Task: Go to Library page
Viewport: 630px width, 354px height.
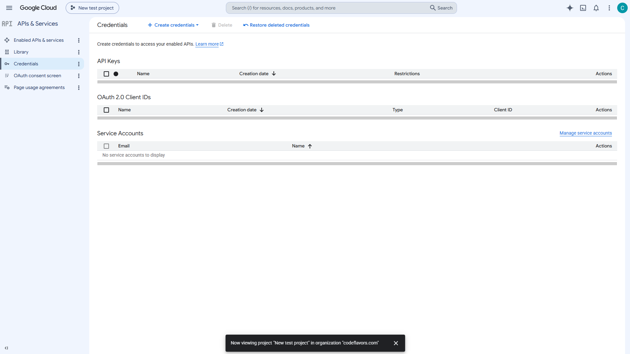Action: [21, 52]
